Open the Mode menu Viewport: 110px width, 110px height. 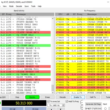tap(11, 6)
